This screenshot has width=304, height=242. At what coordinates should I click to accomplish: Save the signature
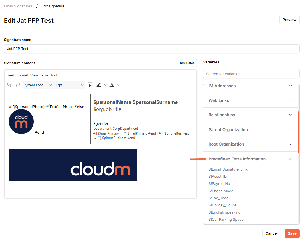[x=292, y=233]
